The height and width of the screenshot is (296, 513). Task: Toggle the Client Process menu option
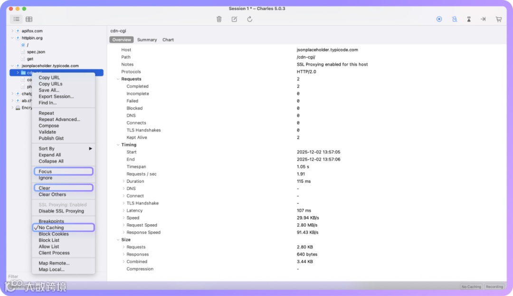(64, 253)
